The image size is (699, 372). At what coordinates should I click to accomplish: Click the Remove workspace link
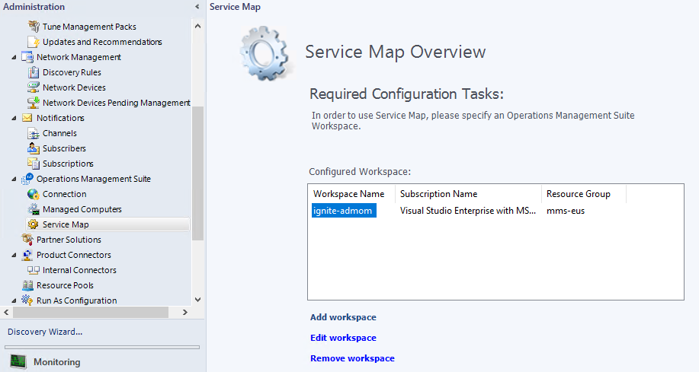(x=352, y=358)
